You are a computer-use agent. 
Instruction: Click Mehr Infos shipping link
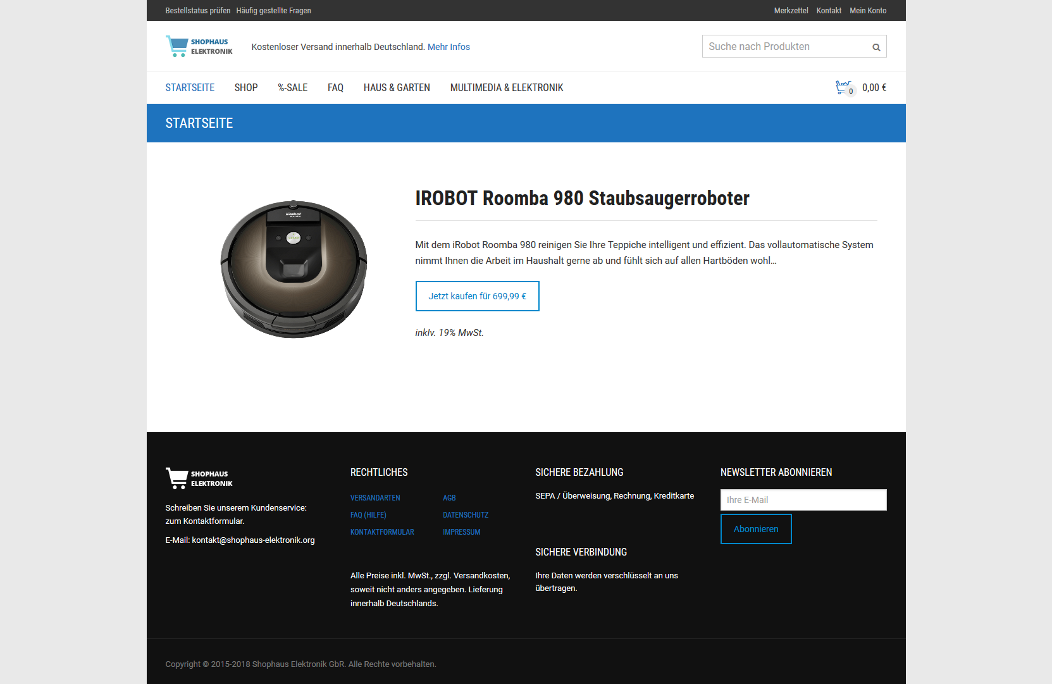click(449, 47)
